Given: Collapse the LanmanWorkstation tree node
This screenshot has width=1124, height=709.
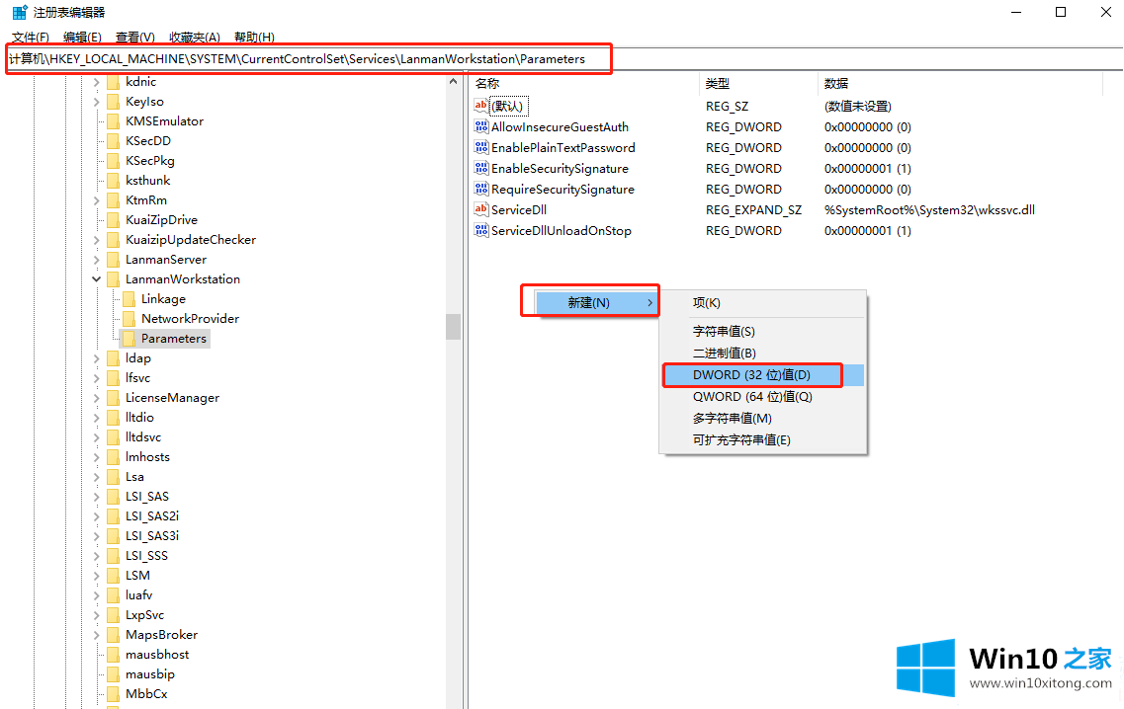Looking at the screenshot, I should coord(96,279).
